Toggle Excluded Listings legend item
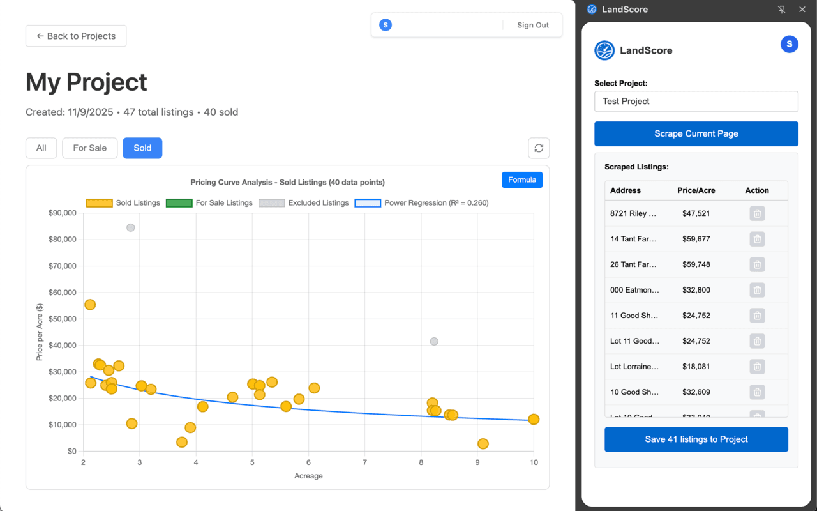Image resolution: width=817 pixels, height=511 pixels. [304, 203]
